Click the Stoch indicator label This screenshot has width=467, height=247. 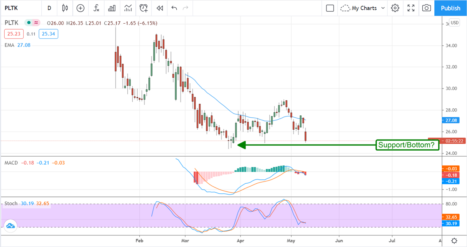[10, 203]
